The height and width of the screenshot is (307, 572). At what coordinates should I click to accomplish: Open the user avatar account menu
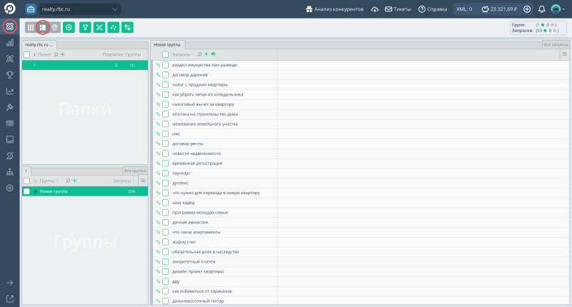pyautogui.click(x=558, y=9)
